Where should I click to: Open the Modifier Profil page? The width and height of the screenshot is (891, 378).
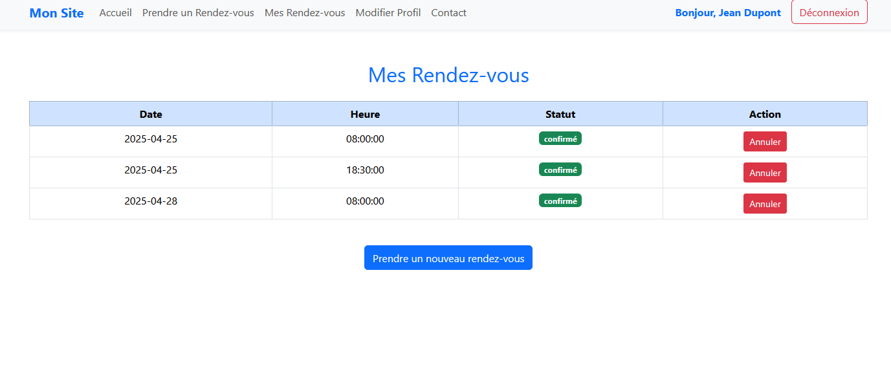388,13
